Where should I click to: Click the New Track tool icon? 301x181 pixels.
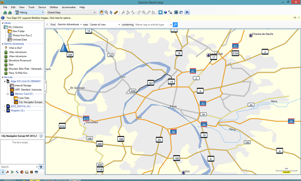[133, 13]
